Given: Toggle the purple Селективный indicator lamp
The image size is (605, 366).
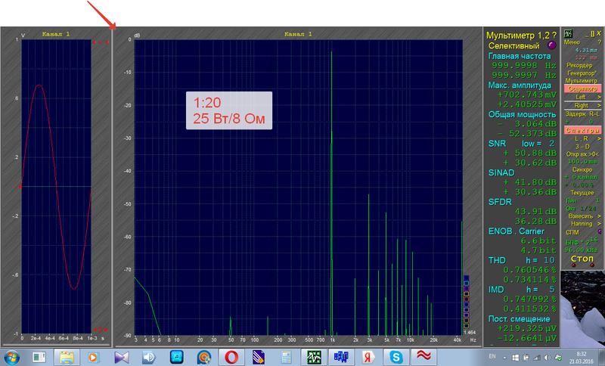Looking at the screenshot, I should (x=552, y=45).
